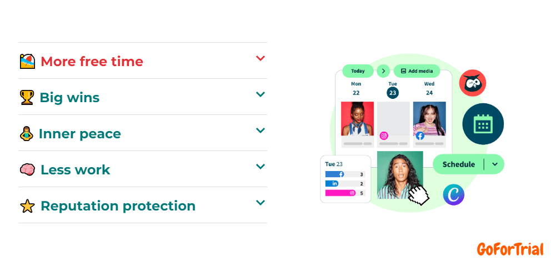Screen dimensions: 551x261
Task: Click the brain emoji beside Less work
Action: click(x=27, y=170)
